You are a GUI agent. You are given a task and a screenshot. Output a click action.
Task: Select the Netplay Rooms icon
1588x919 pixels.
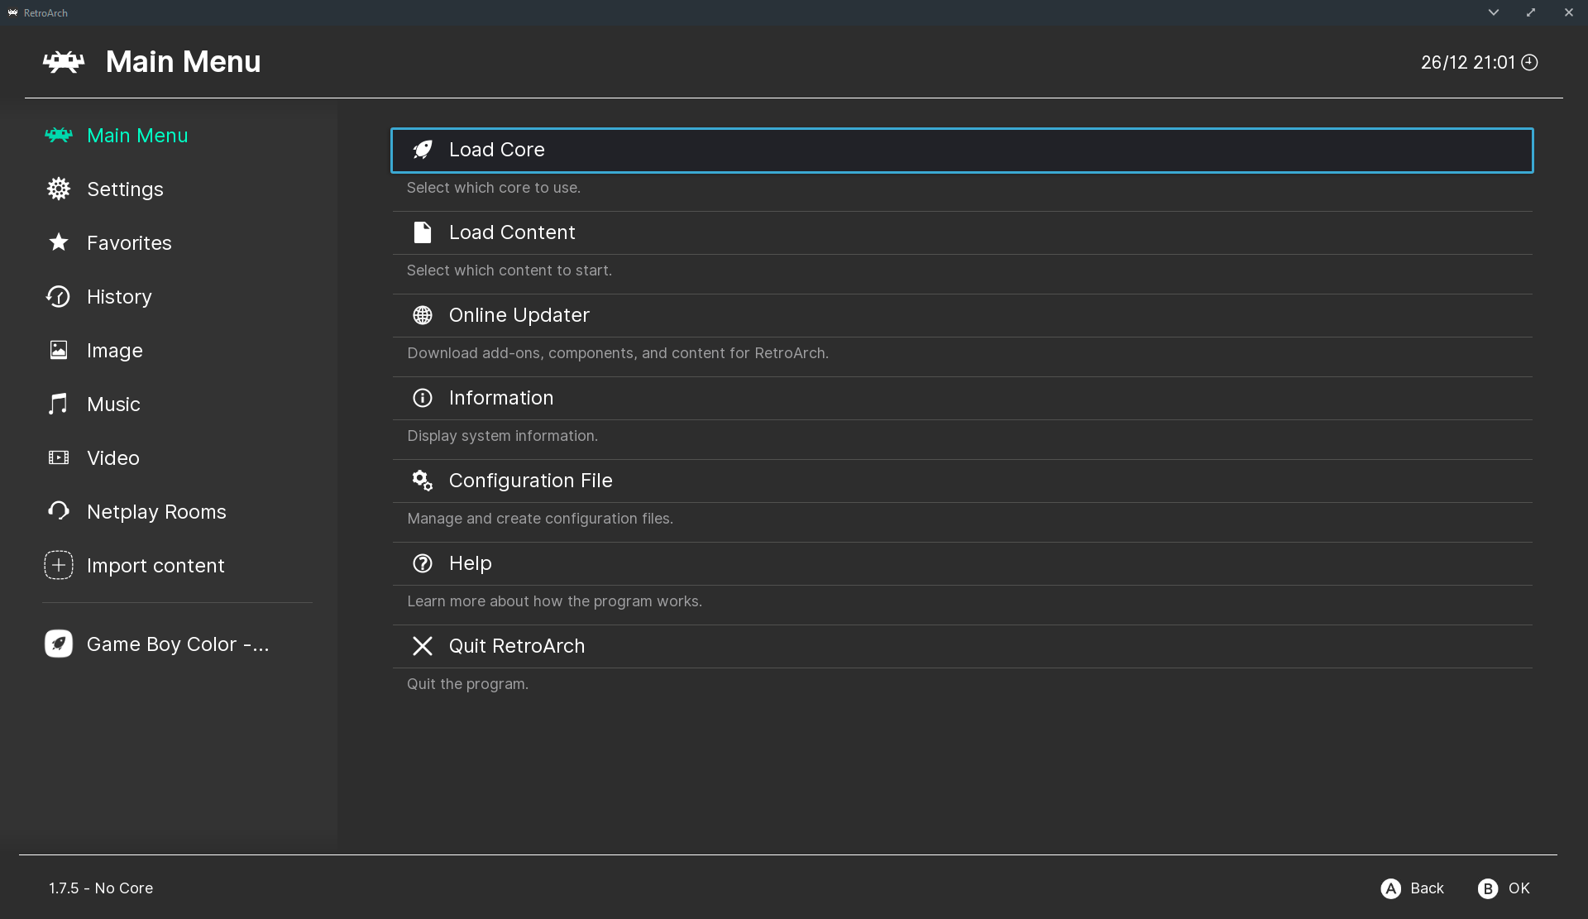[x=58, y=511]
